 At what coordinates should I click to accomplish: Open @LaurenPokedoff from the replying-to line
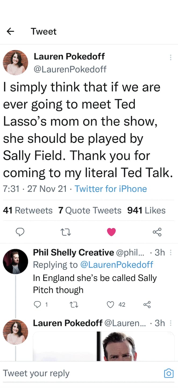pos(117,265)
